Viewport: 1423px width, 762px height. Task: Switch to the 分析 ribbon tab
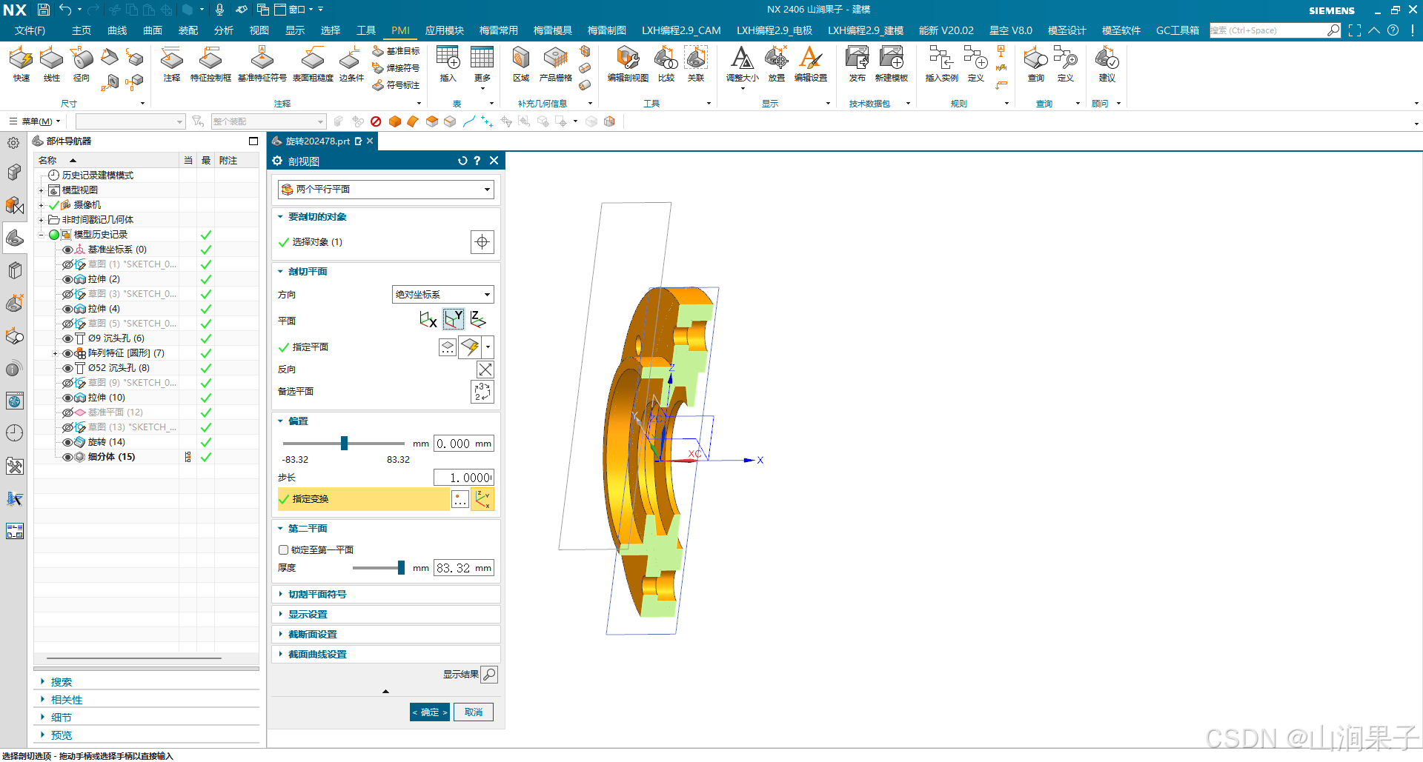pos(224,30)
